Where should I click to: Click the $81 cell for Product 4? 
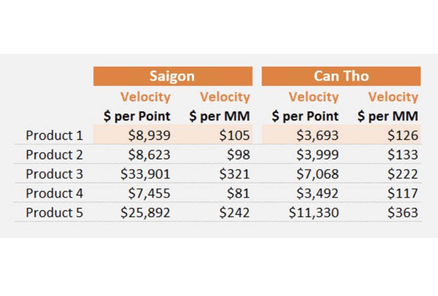(x=239, y=194)
